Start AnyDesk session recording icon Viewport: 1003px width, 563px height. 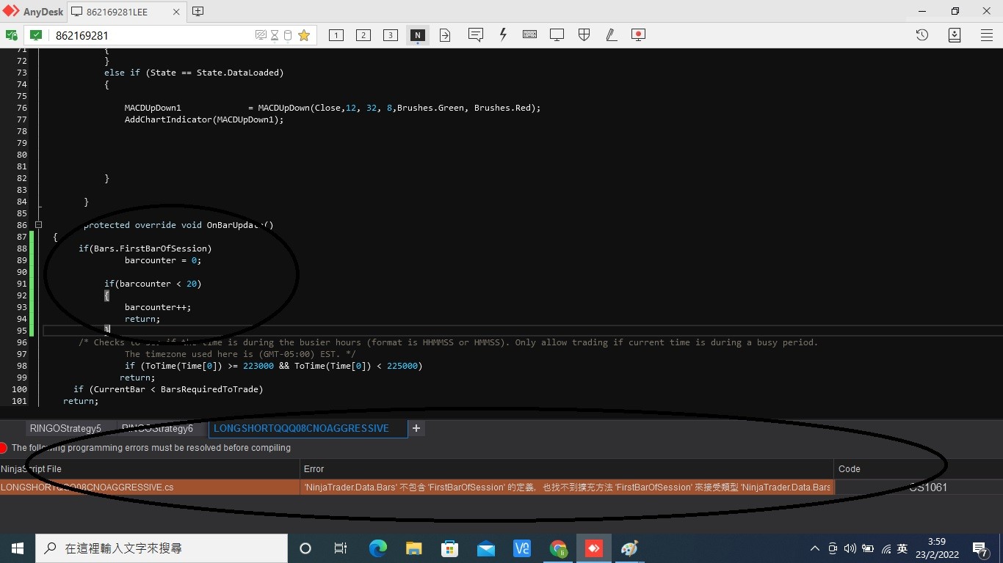[x=638, y=34]
